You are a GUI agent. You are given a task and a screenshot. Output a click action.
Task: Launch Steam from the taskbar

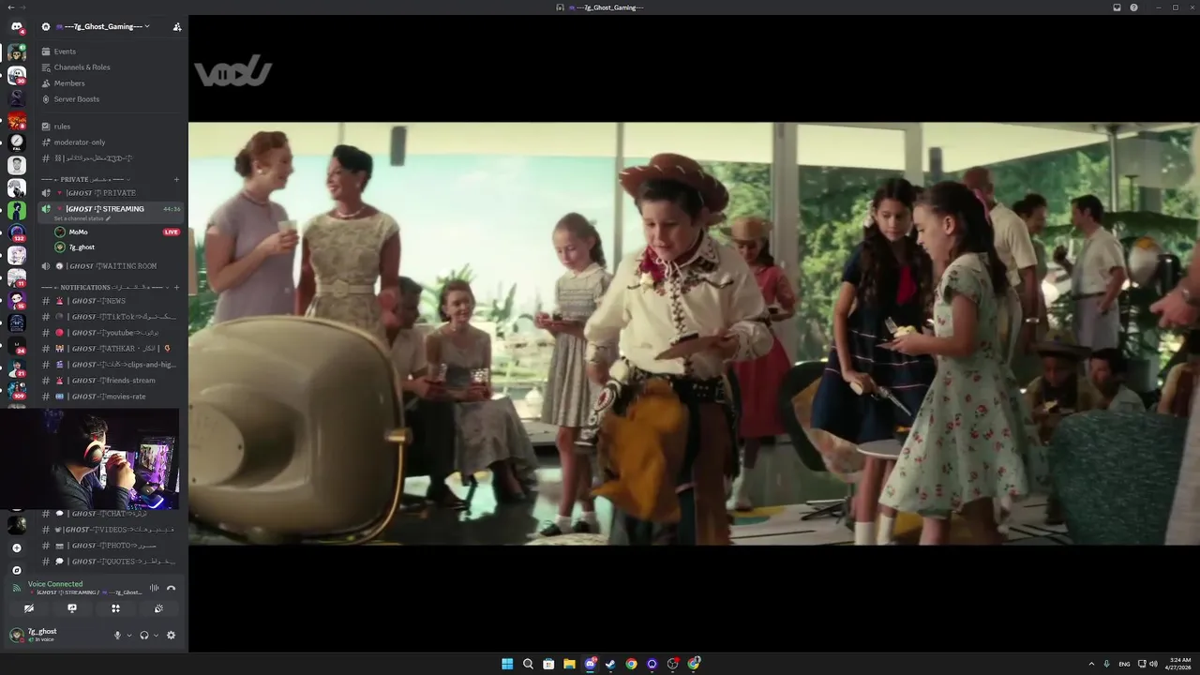coord(610,664)
